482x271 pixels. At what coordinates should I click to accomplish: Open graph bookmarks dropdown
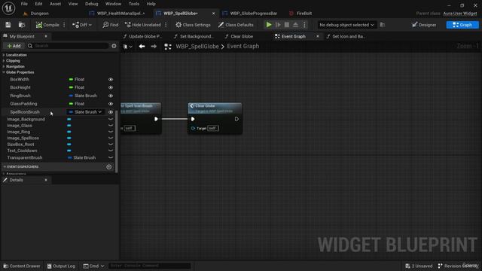coord(127,47)
